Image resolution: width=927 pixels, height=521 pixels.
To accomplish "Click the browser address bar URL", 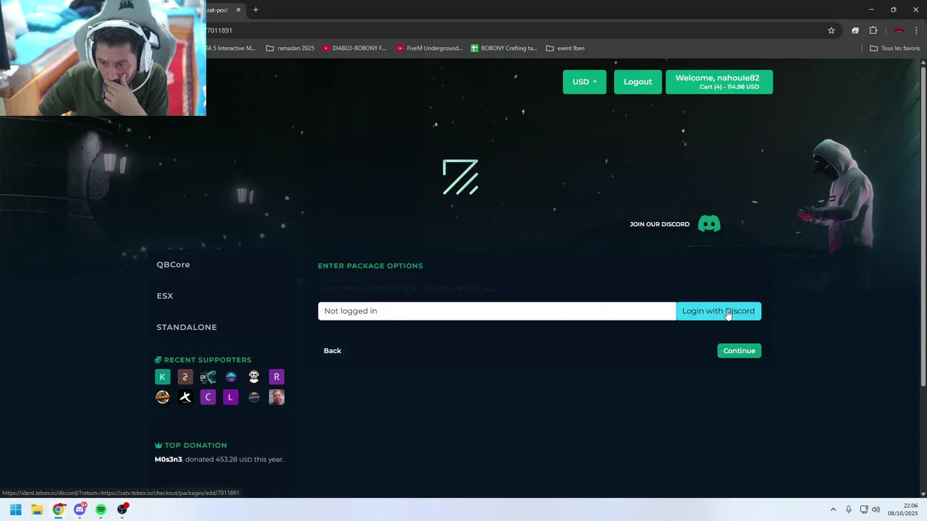I will tap(219, 30).
